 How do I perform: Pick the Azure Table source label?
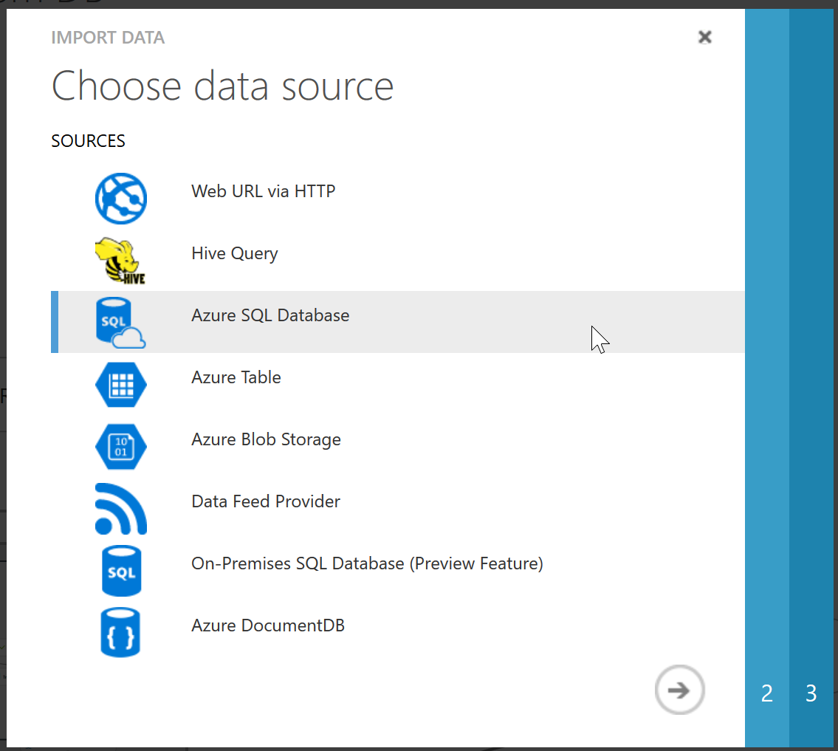click(236, 377)
